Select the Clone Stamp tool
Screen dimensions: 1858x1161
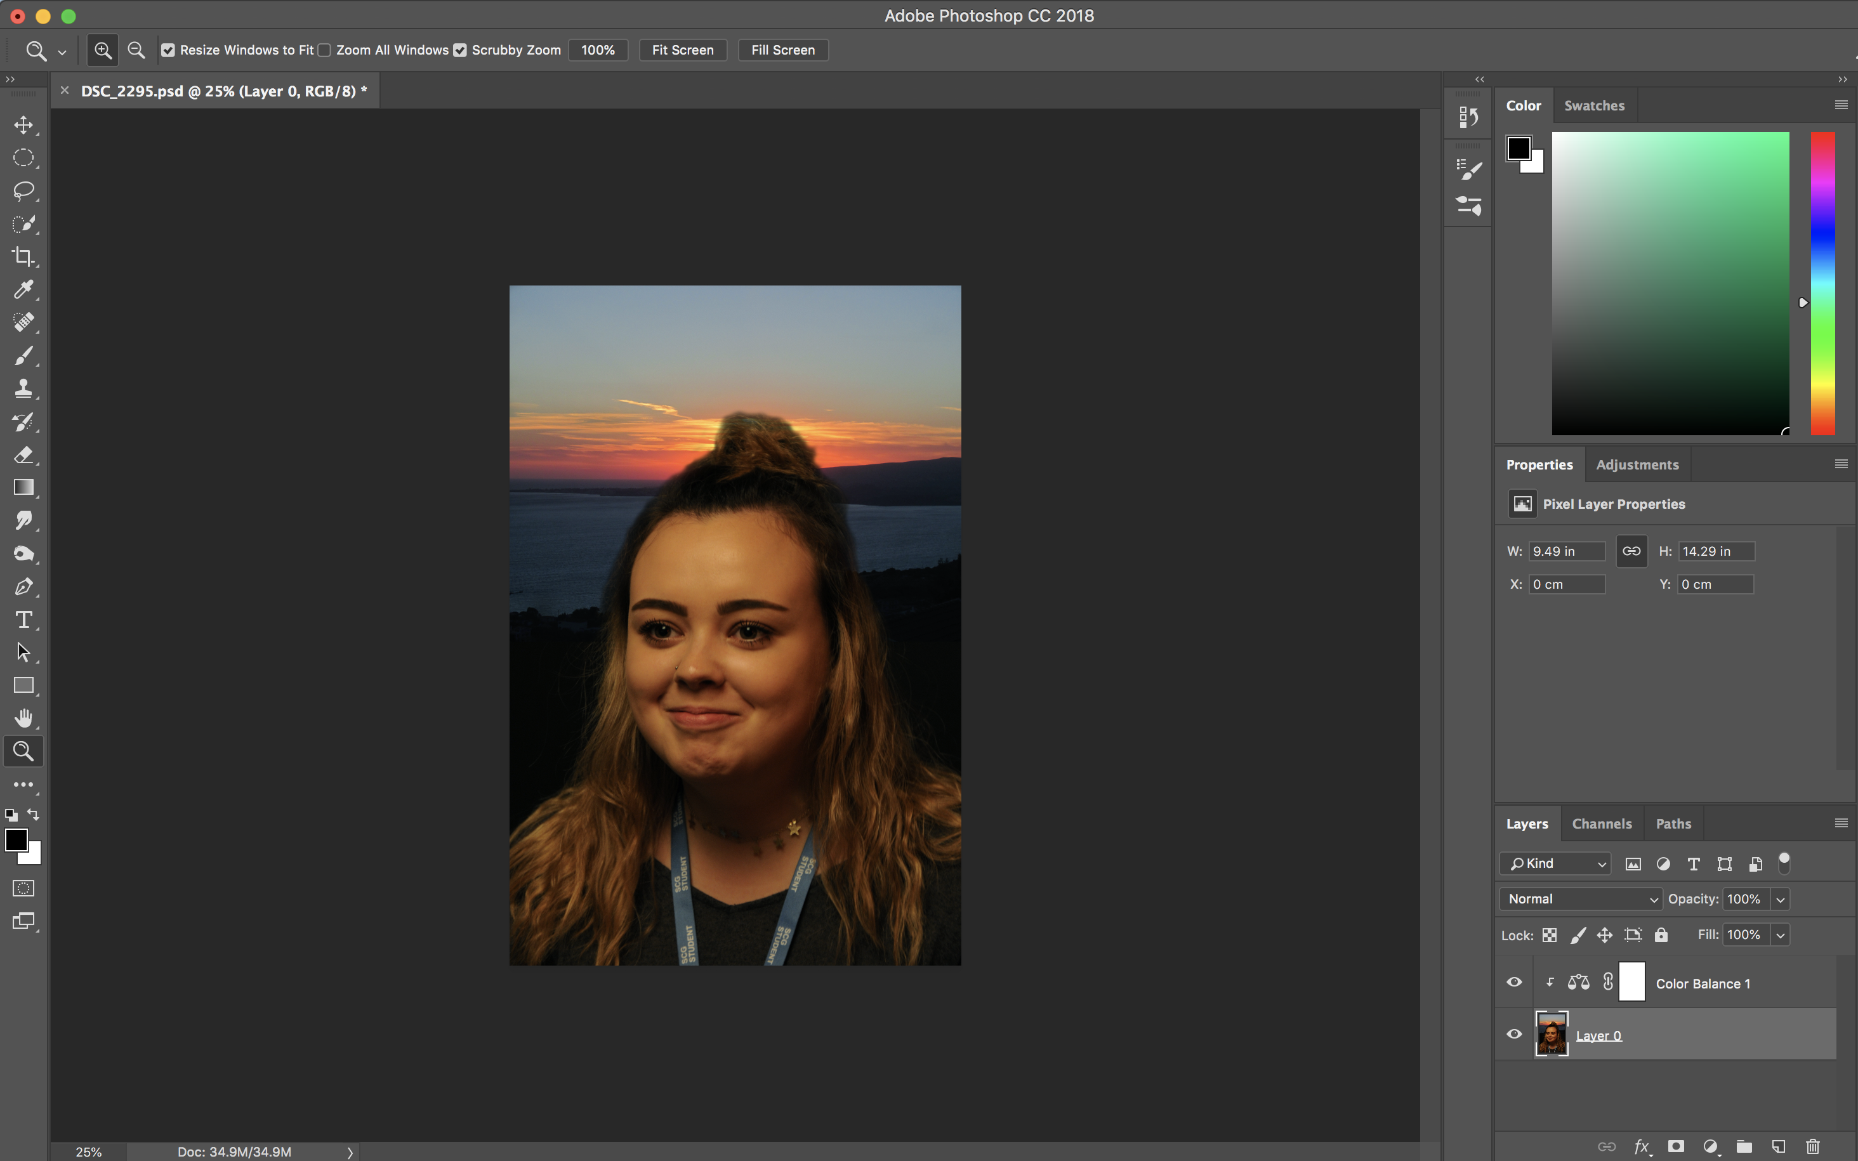[x=23, y=388]
